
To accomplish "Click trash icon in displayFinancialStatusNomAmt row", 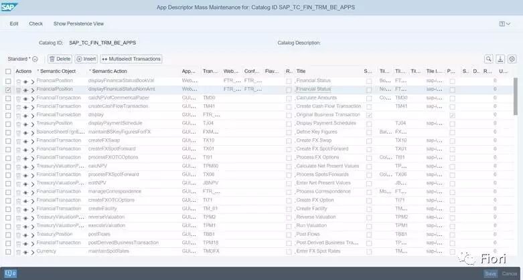I will pyautogui.click(x=19, y=90).
